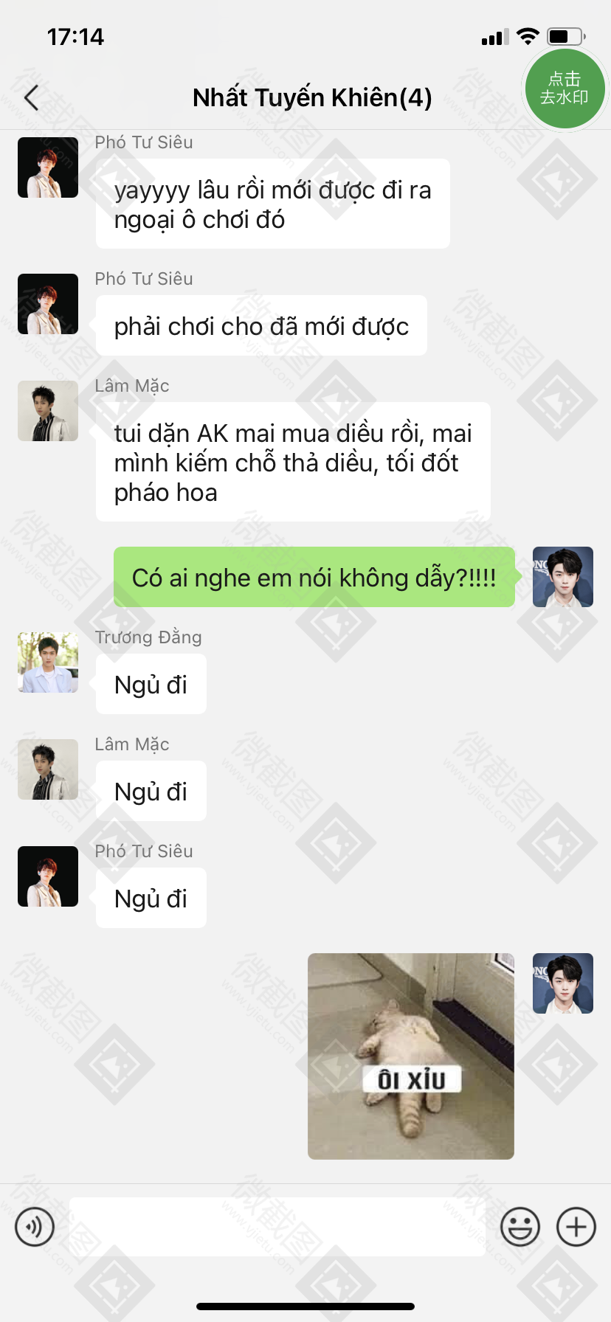The height and width of the screenshot is (1322, 611).
Task: Select the 'phải chơi cho đã mới được' message
Action: [261, 325]
